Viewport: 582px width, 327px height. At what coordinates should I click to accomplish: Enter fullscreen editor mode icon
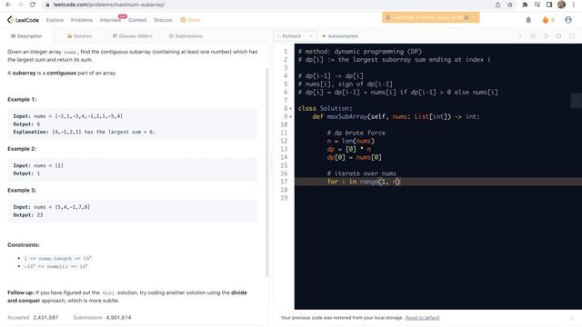(572, 36)
